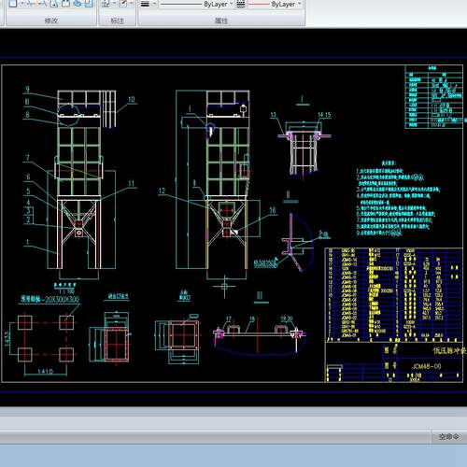Open the 修改 panel title
Image resolution: width=467 pixels, height=467 pixels.
[51, 21]
